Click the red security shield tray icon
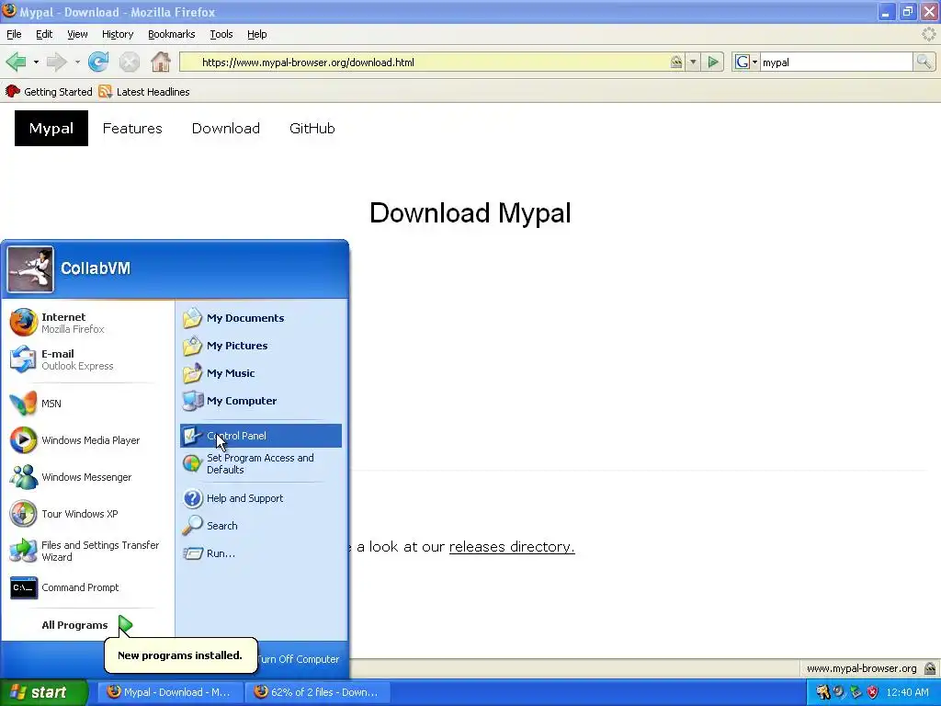Screen dimensions: 941x706 point(873,692)
